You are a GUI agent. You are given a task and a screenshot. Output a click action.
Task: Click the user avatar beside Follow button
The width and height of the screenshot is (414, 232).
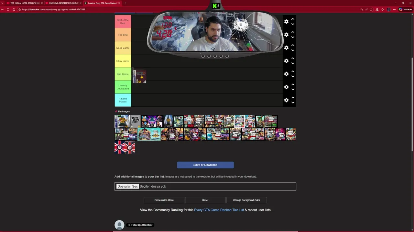click(119, 225)
